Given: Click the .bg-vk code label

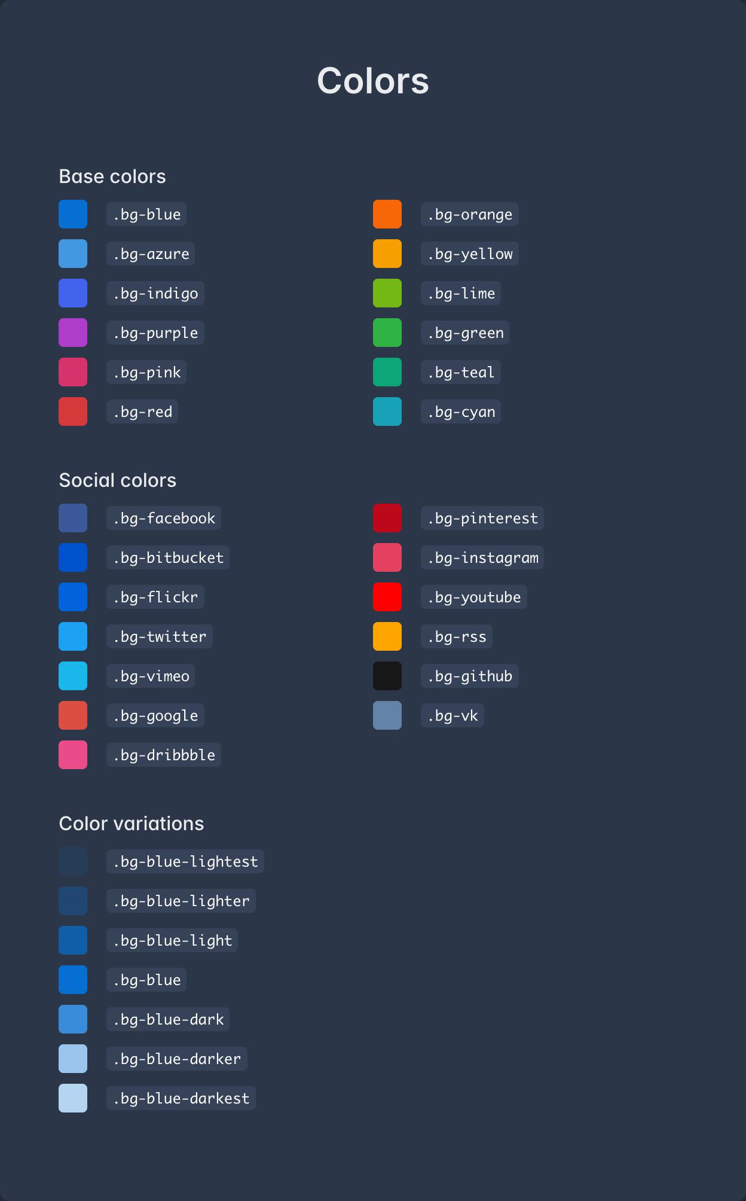Looking at the screenshot, I should (453, 715).
